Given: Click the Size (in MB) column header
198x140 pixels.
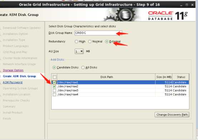Looking at the screenshot, I should tap(164, 77).
